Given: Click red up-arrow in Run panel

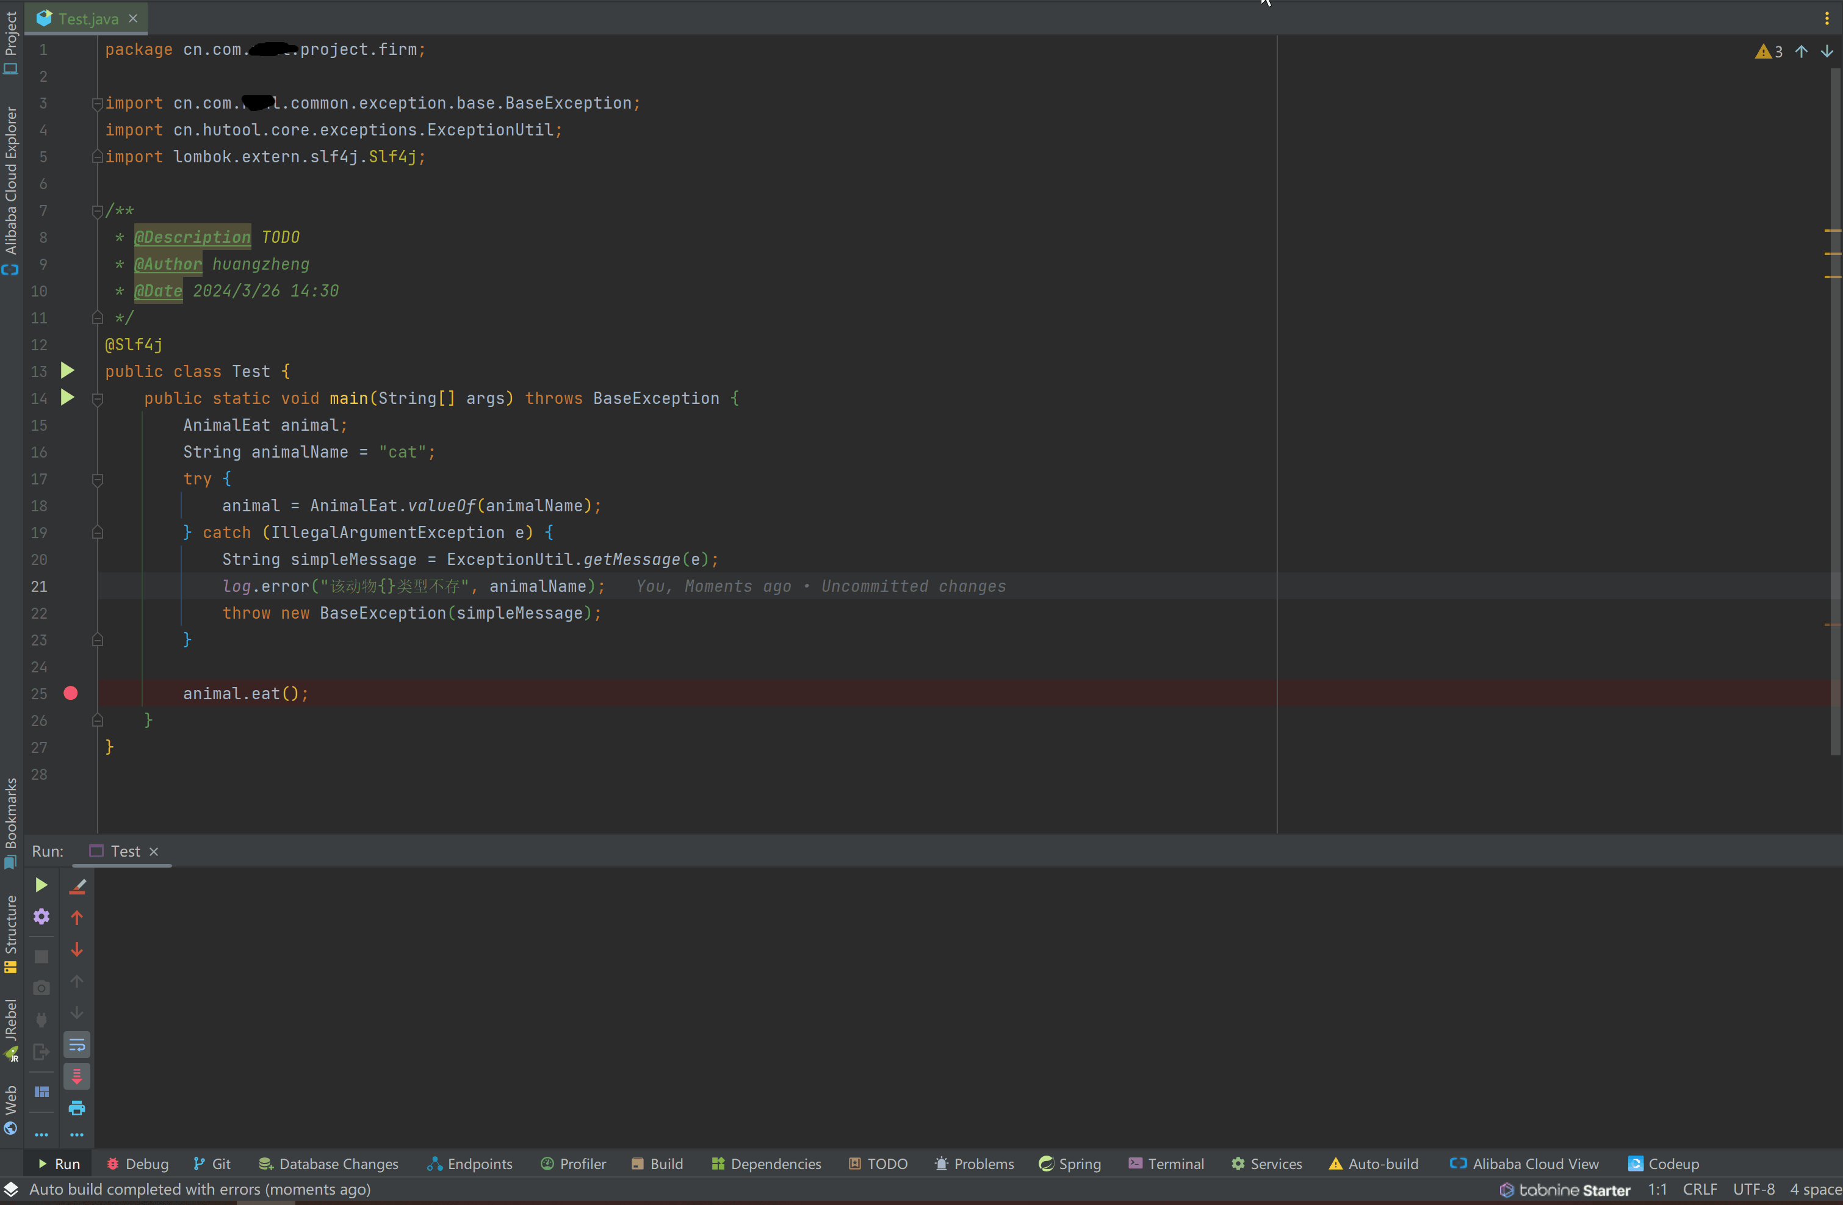Looking at the screenshot, I should click(77, 918).
